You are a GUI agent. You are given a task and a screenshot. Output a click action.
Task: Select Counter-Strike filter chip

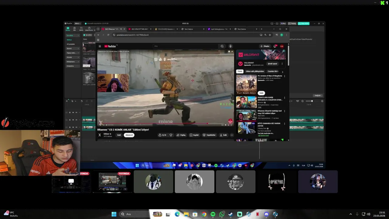(273, 71)
